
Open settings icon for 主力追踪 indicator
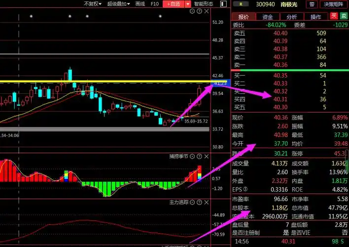(192, 202)
